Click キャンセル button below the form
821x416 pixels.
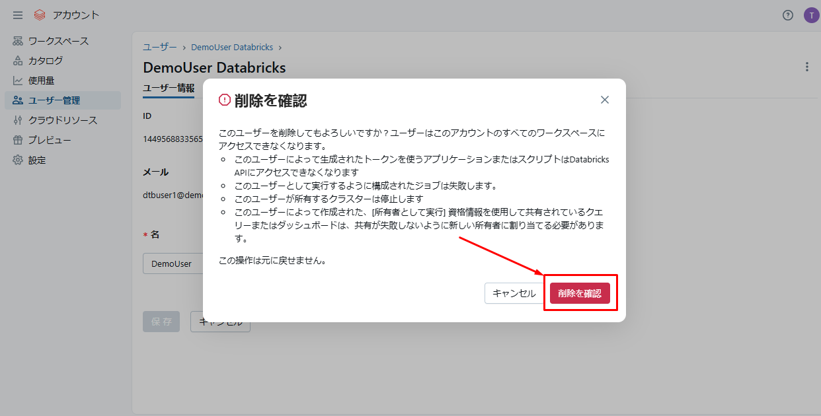[x=220, y=322]
